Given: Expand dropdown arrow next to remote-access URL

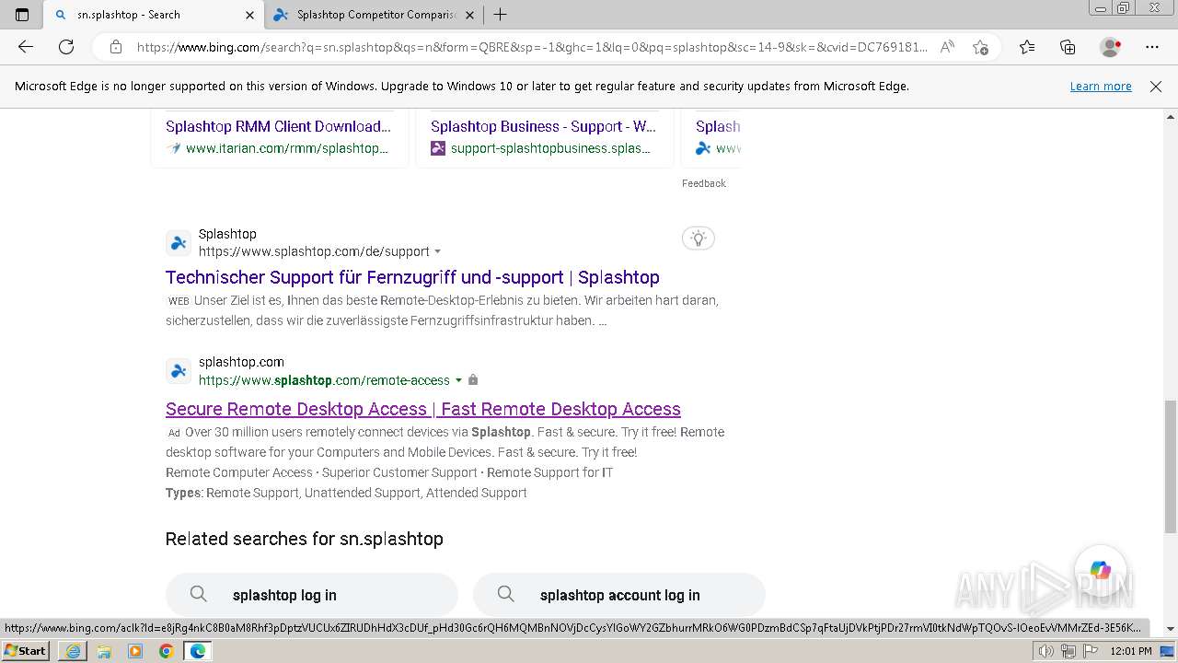Looking at the screenshot, I should 458,380.
